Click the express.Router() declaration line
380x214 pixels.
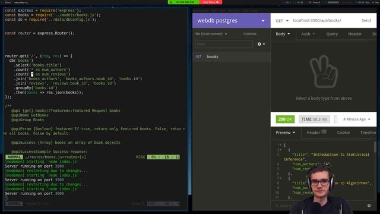point(40,33)
